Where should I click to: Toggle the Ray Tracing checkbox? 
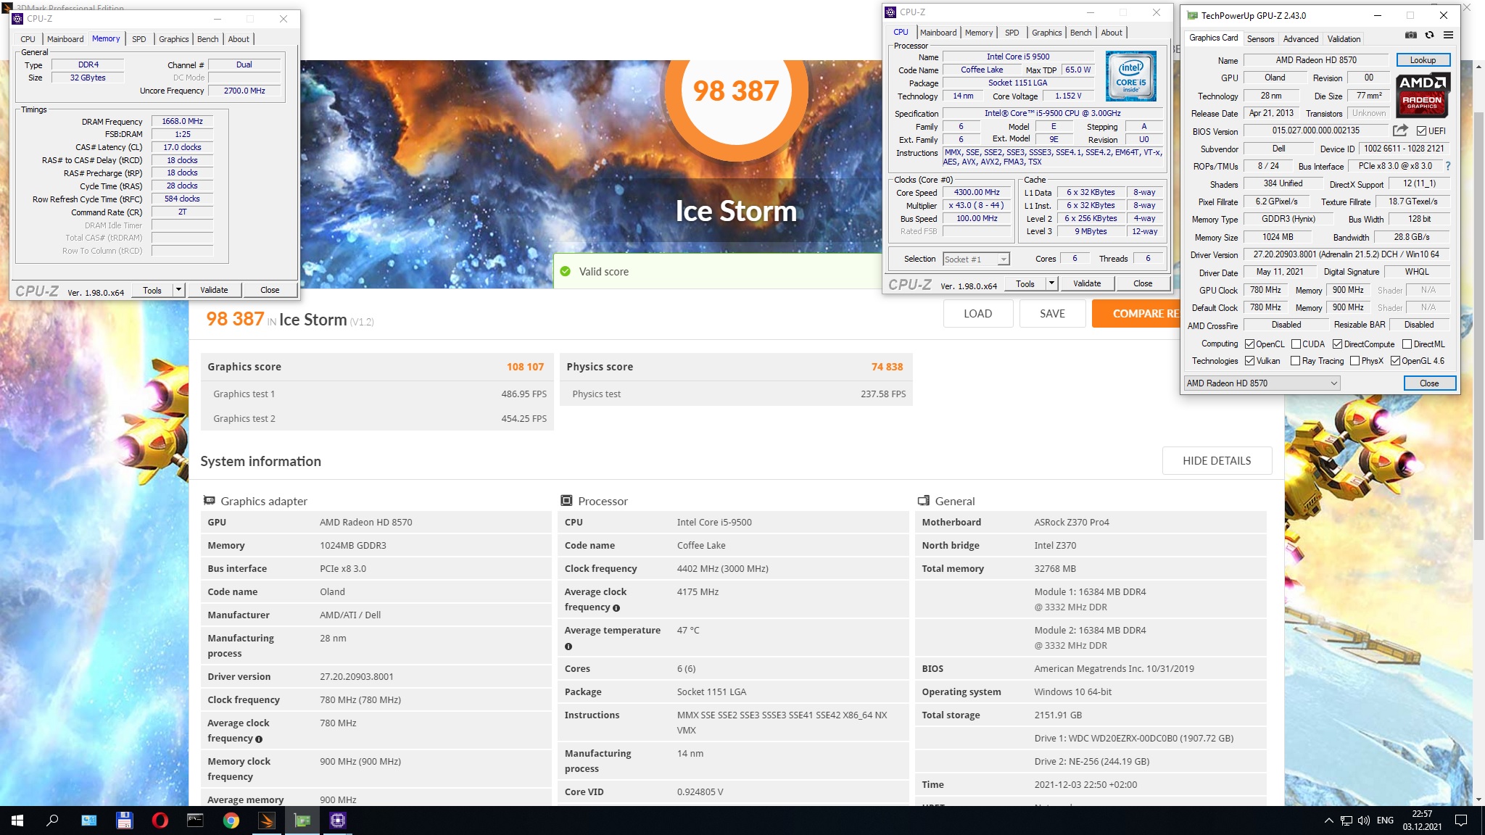click(1295, 361)
